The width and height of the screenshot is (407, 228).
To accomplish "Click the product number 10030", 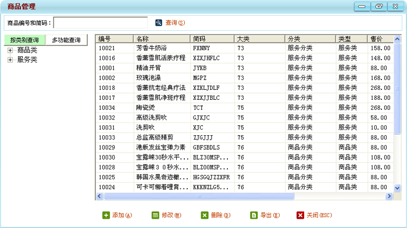I will coord(106,158).
